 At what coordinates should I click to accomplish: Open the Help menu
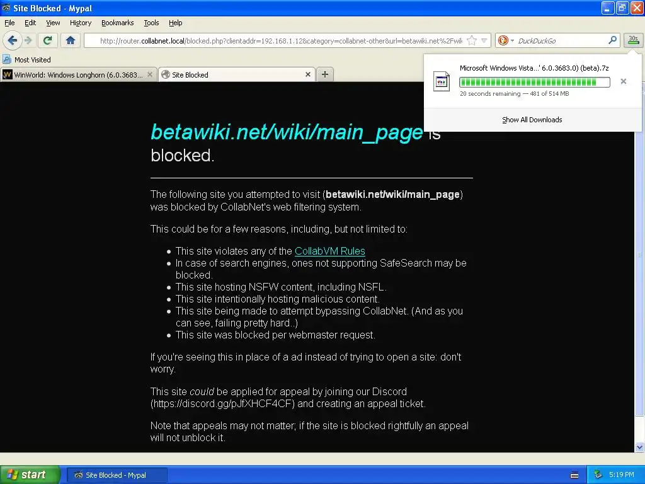pos(176,23)
